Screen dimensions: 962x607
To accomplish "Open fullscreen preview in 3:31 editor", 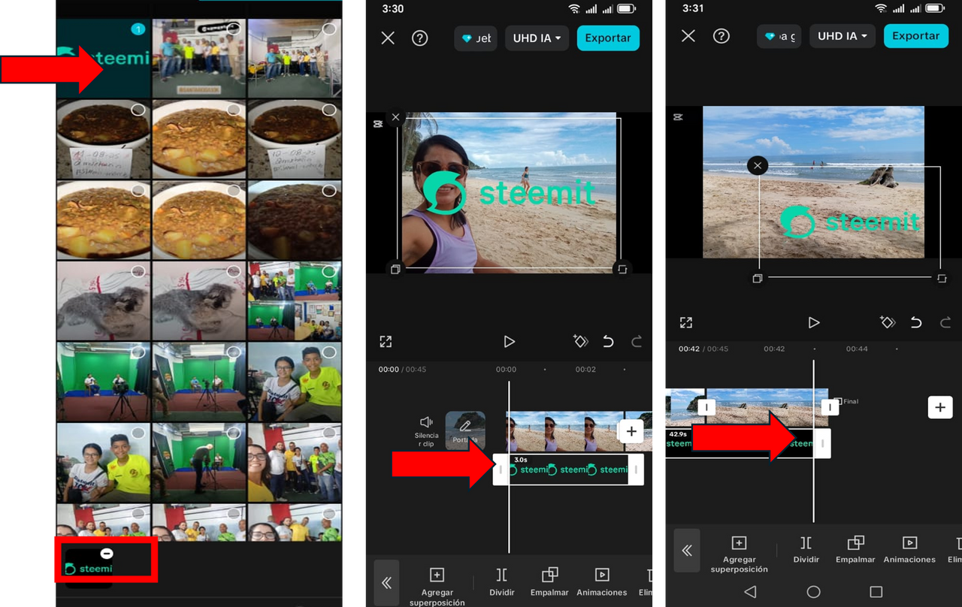I will 686,322.
